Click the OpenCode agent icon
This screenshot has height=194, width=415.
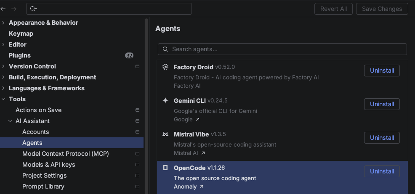(x=165, y=168)
